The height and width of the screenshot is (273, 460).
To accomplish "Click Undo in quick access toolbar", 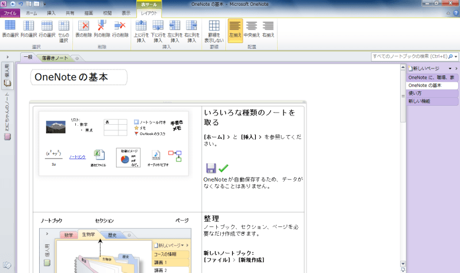I will click(21, 4).
